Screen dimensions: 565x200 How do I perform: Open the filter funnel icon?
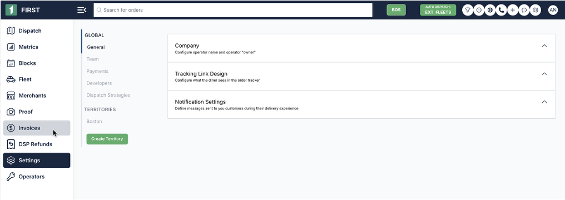pyautogui.click(x=467, y=10)
